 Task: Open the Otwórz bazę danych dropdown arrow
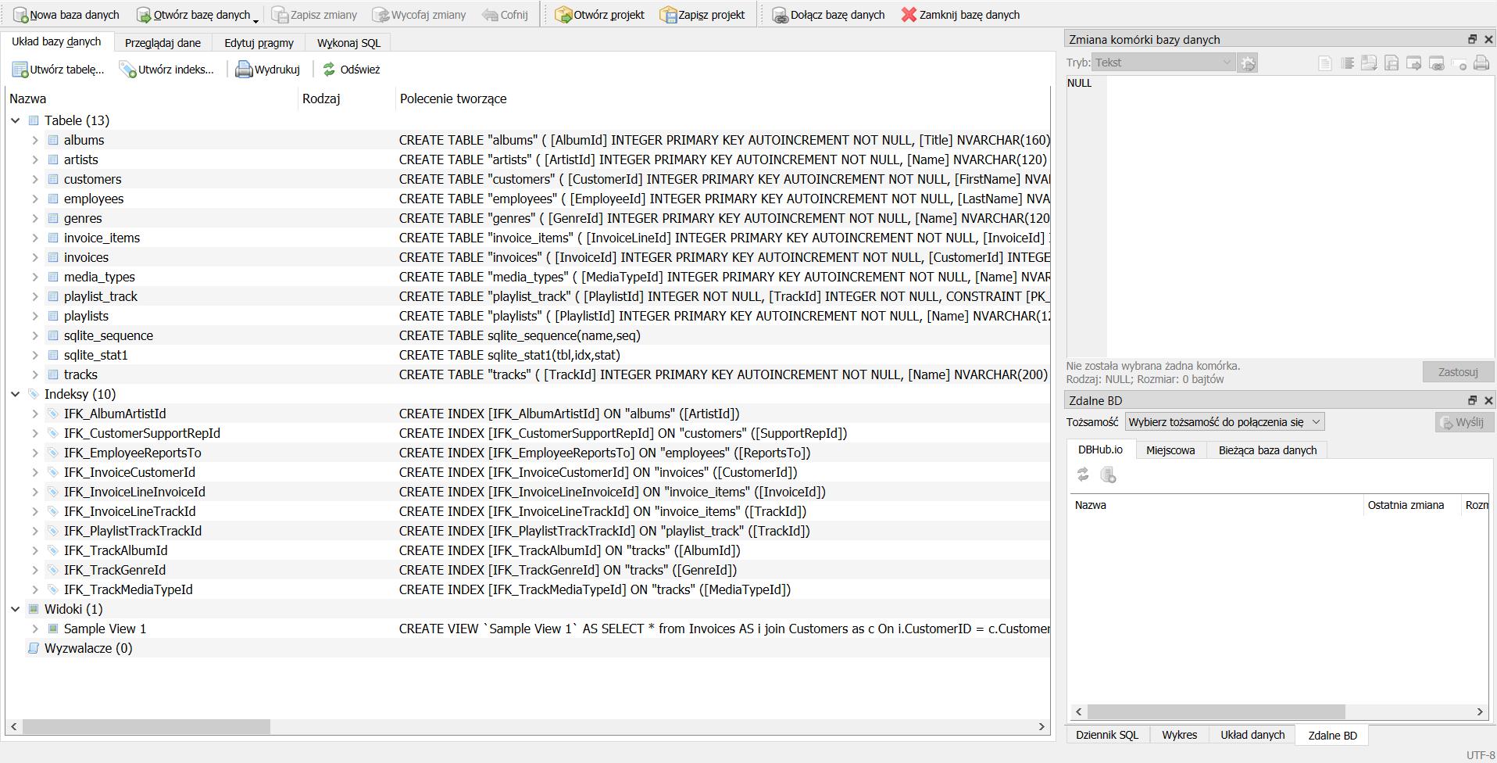(x=256, y=20)
